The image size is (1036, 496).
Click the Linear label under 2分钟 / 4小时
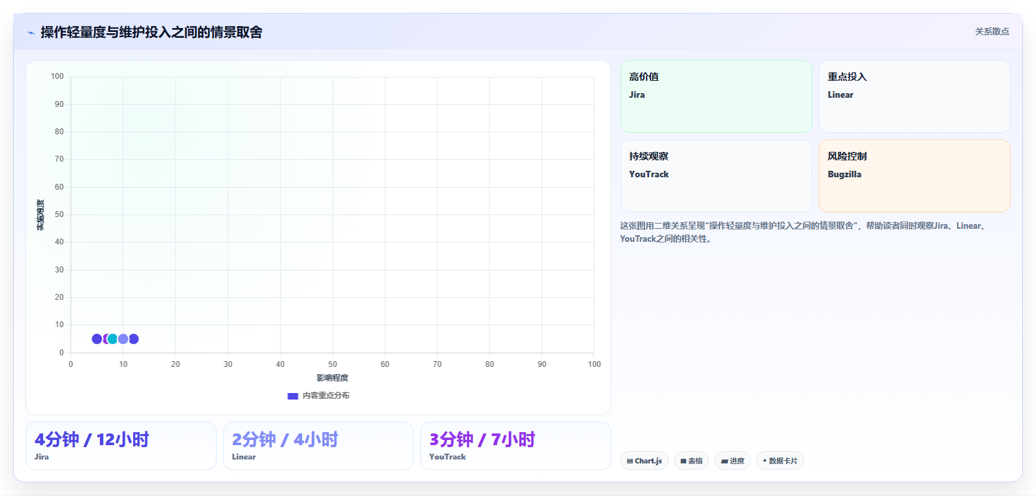tap(244, 457)
